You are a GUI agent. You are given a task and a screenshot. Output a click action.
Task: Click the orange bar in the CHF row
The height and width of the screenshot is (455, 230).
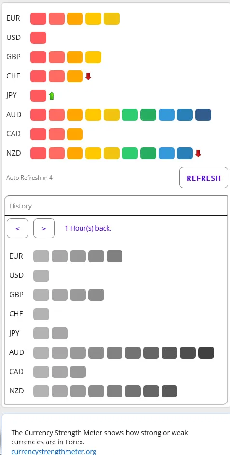click(x=75, y=77)
